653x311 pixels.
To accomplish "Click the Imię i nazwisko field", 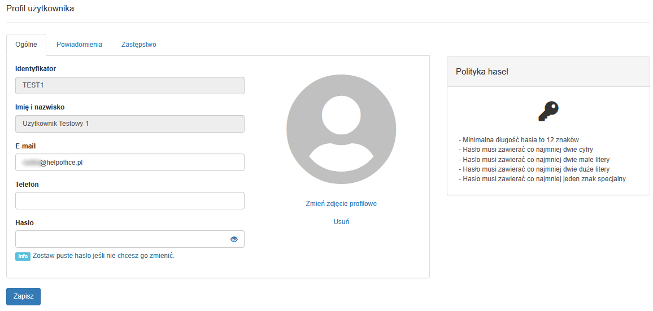I will click(129, 124).
